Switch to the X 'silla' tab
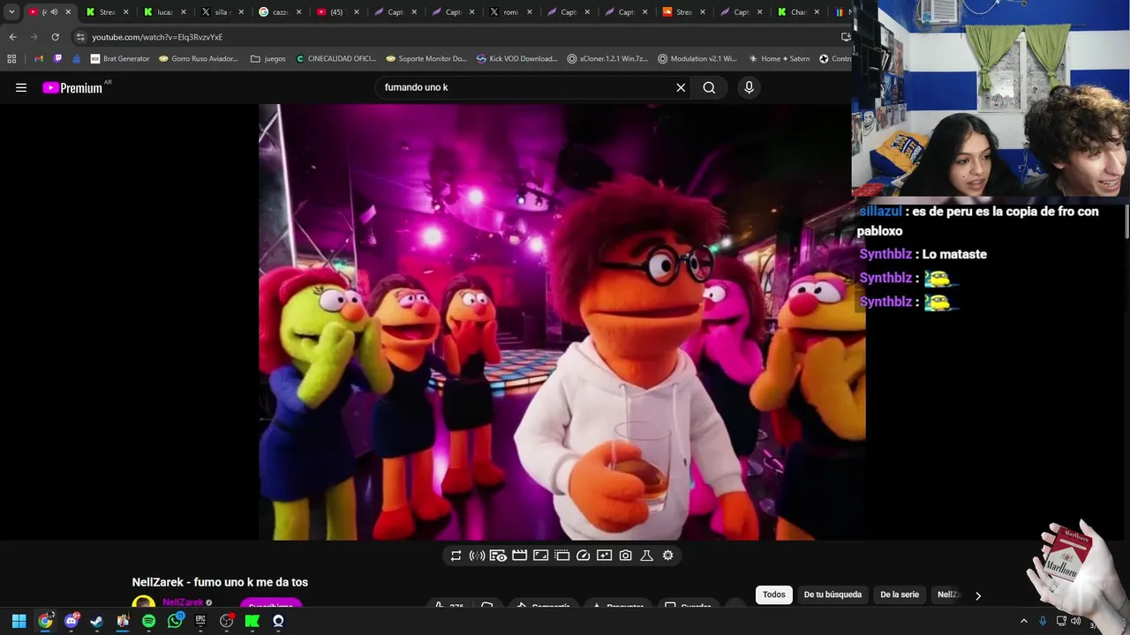 click(222, 12)
